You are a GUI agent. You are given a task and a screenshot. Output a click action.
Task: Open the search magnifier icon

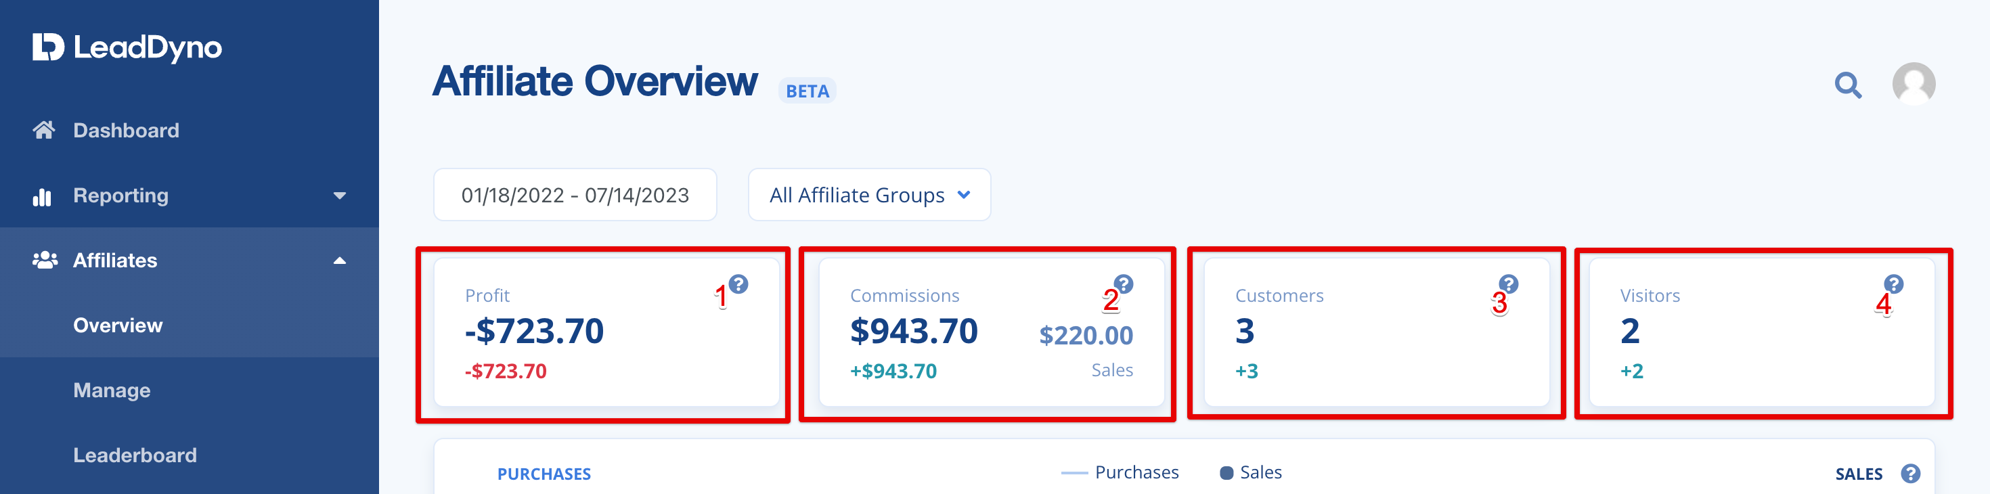(x=1848, y=85)
